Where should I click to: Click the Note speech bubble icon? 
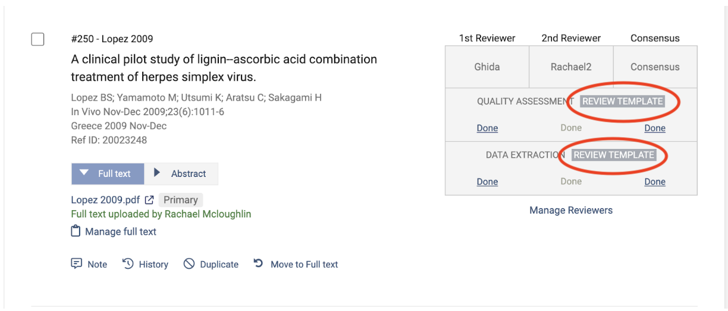click(76, 264)
